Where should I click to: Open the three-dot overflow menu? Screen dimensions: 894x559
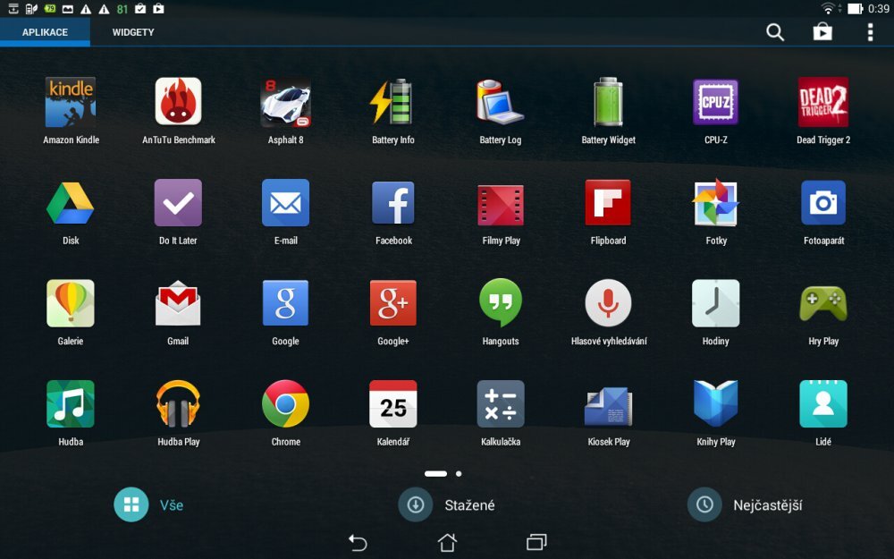click(869, 31)
